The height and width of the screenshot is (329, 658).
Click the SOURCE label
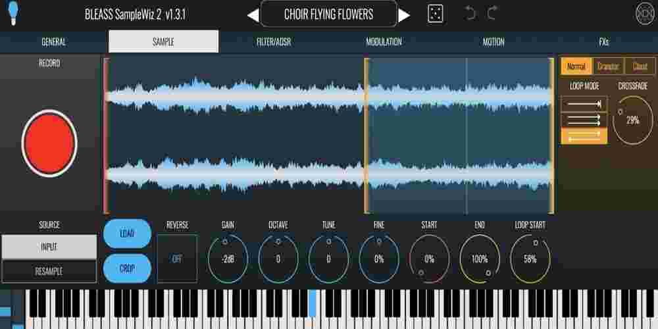[49, 225]
